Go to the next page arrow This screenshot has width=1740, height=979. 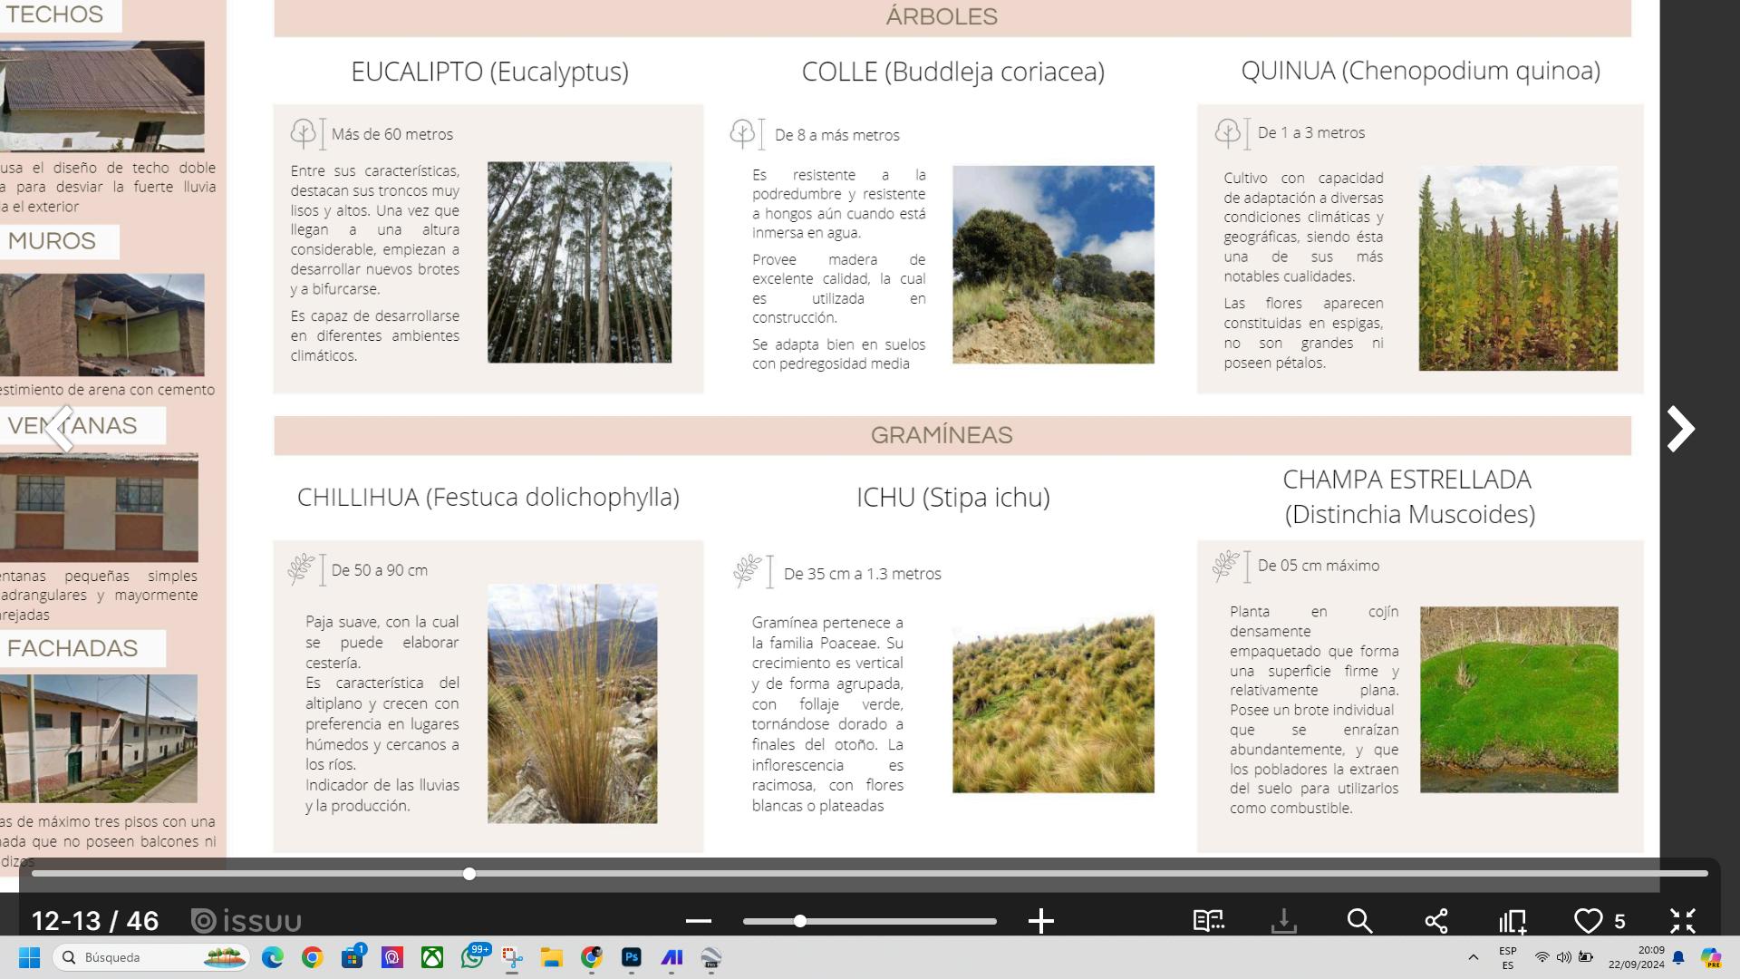coord(1680,429)
